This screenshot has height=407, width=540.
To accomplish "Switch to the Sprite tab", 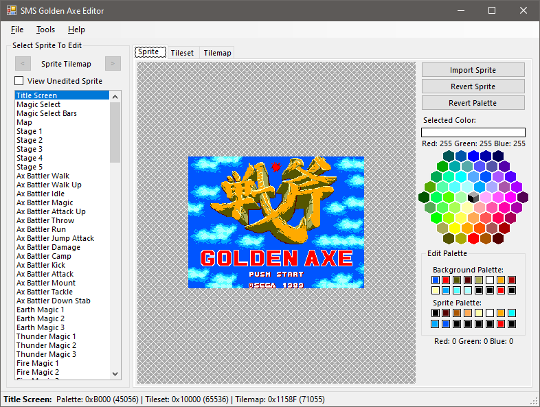I will tap(150, 52).
